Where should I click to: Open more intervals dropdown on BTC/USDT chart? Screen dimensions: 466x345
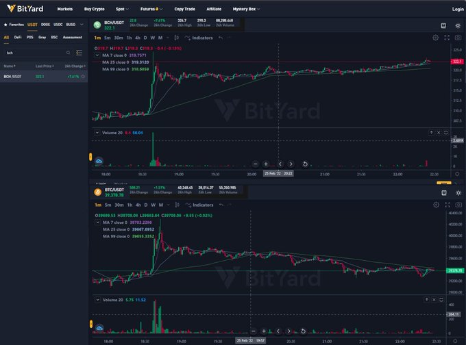(168, 205)
